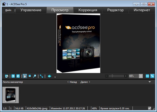Image resolution: width=157 pixels, height=112 pixels.
Task: Select the Hand scroll tool
Action: 25,76
